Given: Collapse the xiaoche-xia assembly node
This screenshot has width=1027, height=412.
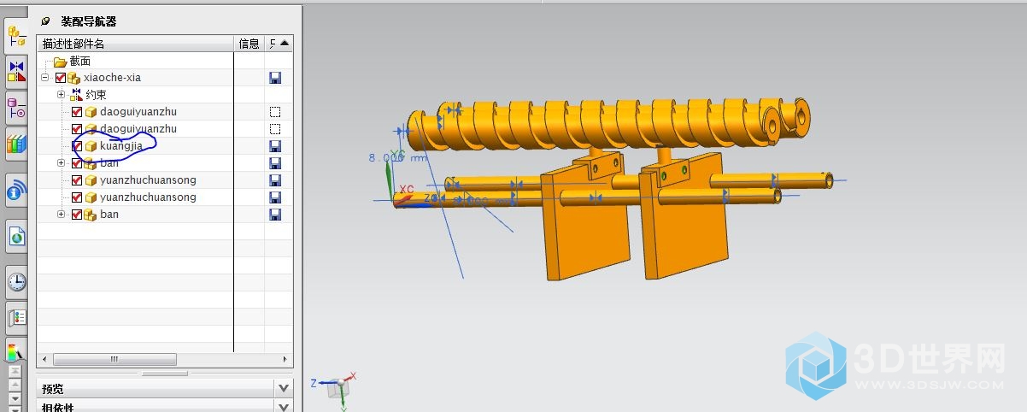Looking at the screenshot, I should coord(44,78).
